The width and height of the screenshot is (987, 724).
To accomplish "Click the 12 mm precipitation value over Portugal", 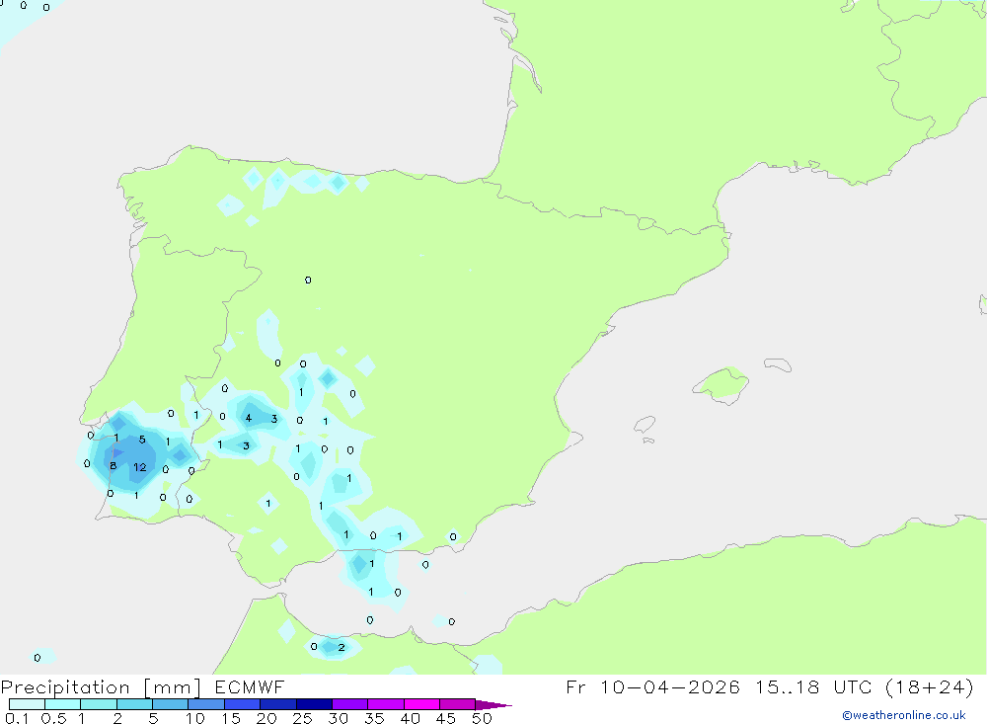I will [x=140, y=467].
